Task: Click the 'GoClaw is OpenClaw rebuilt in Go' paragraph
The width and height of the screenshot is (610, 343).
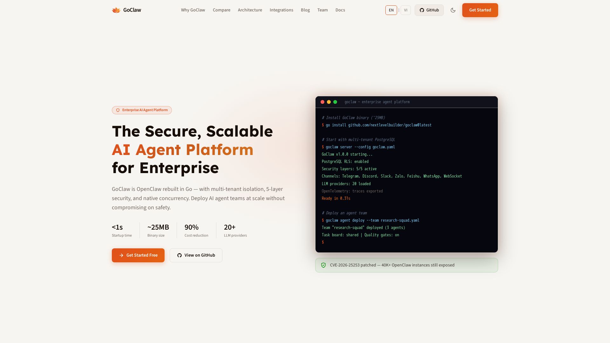Action: click(x=198, y=198)
